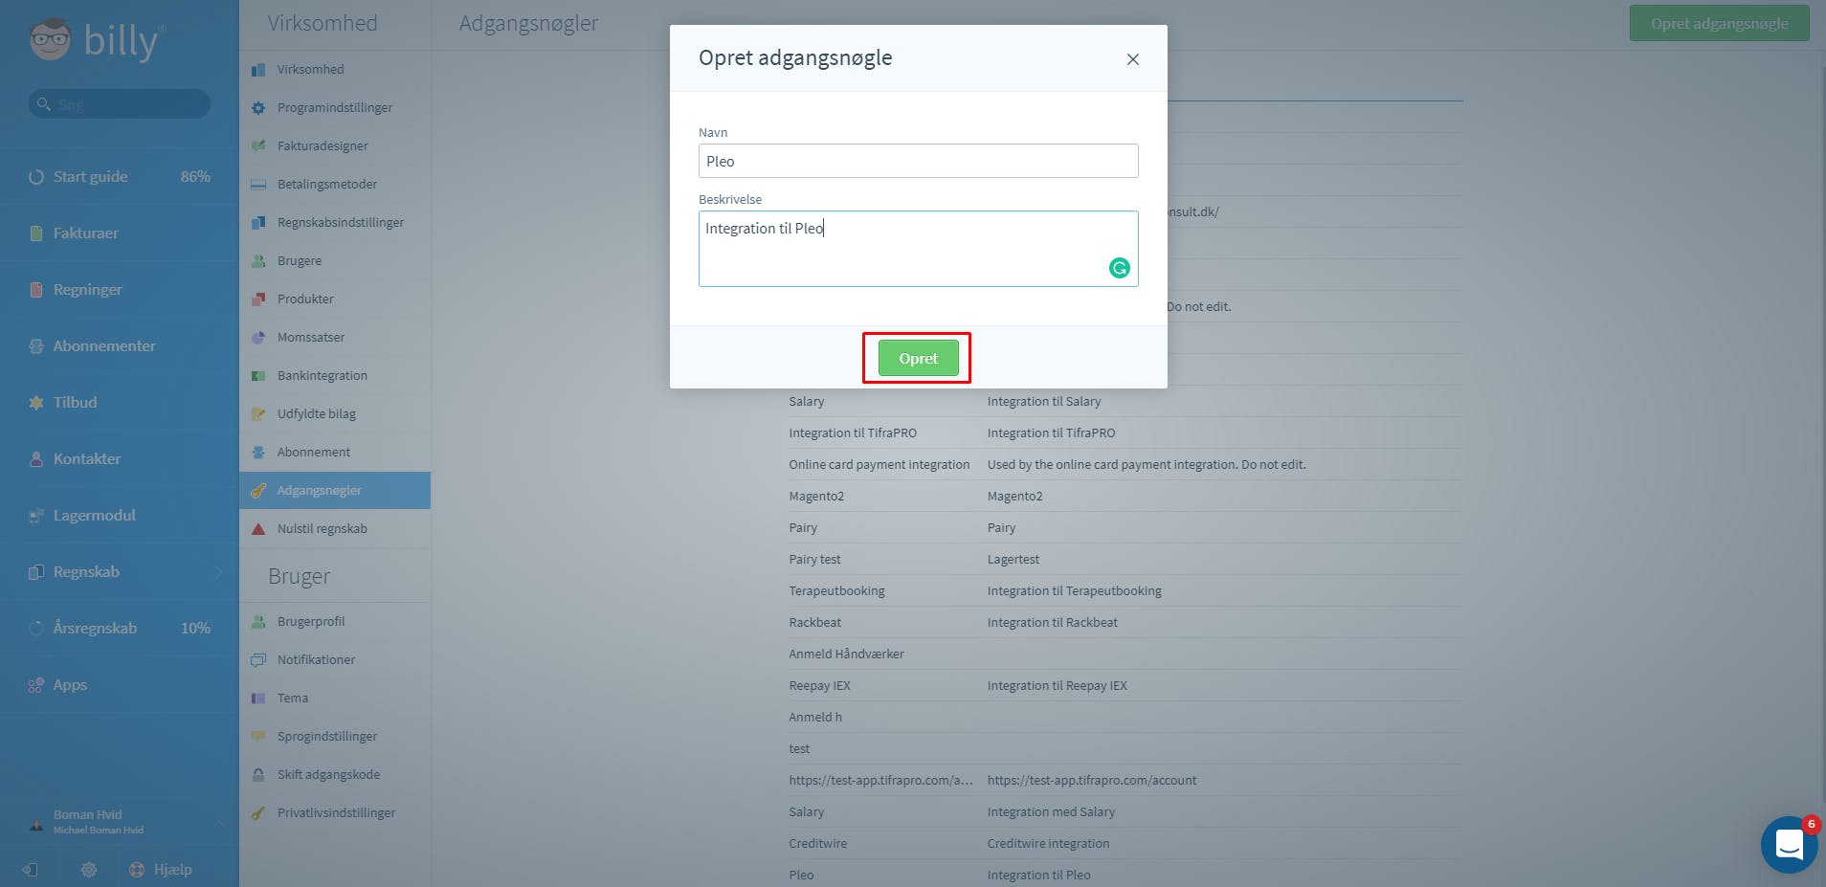
Task: Click the Årsregnskab progress item
Action: 120,628
